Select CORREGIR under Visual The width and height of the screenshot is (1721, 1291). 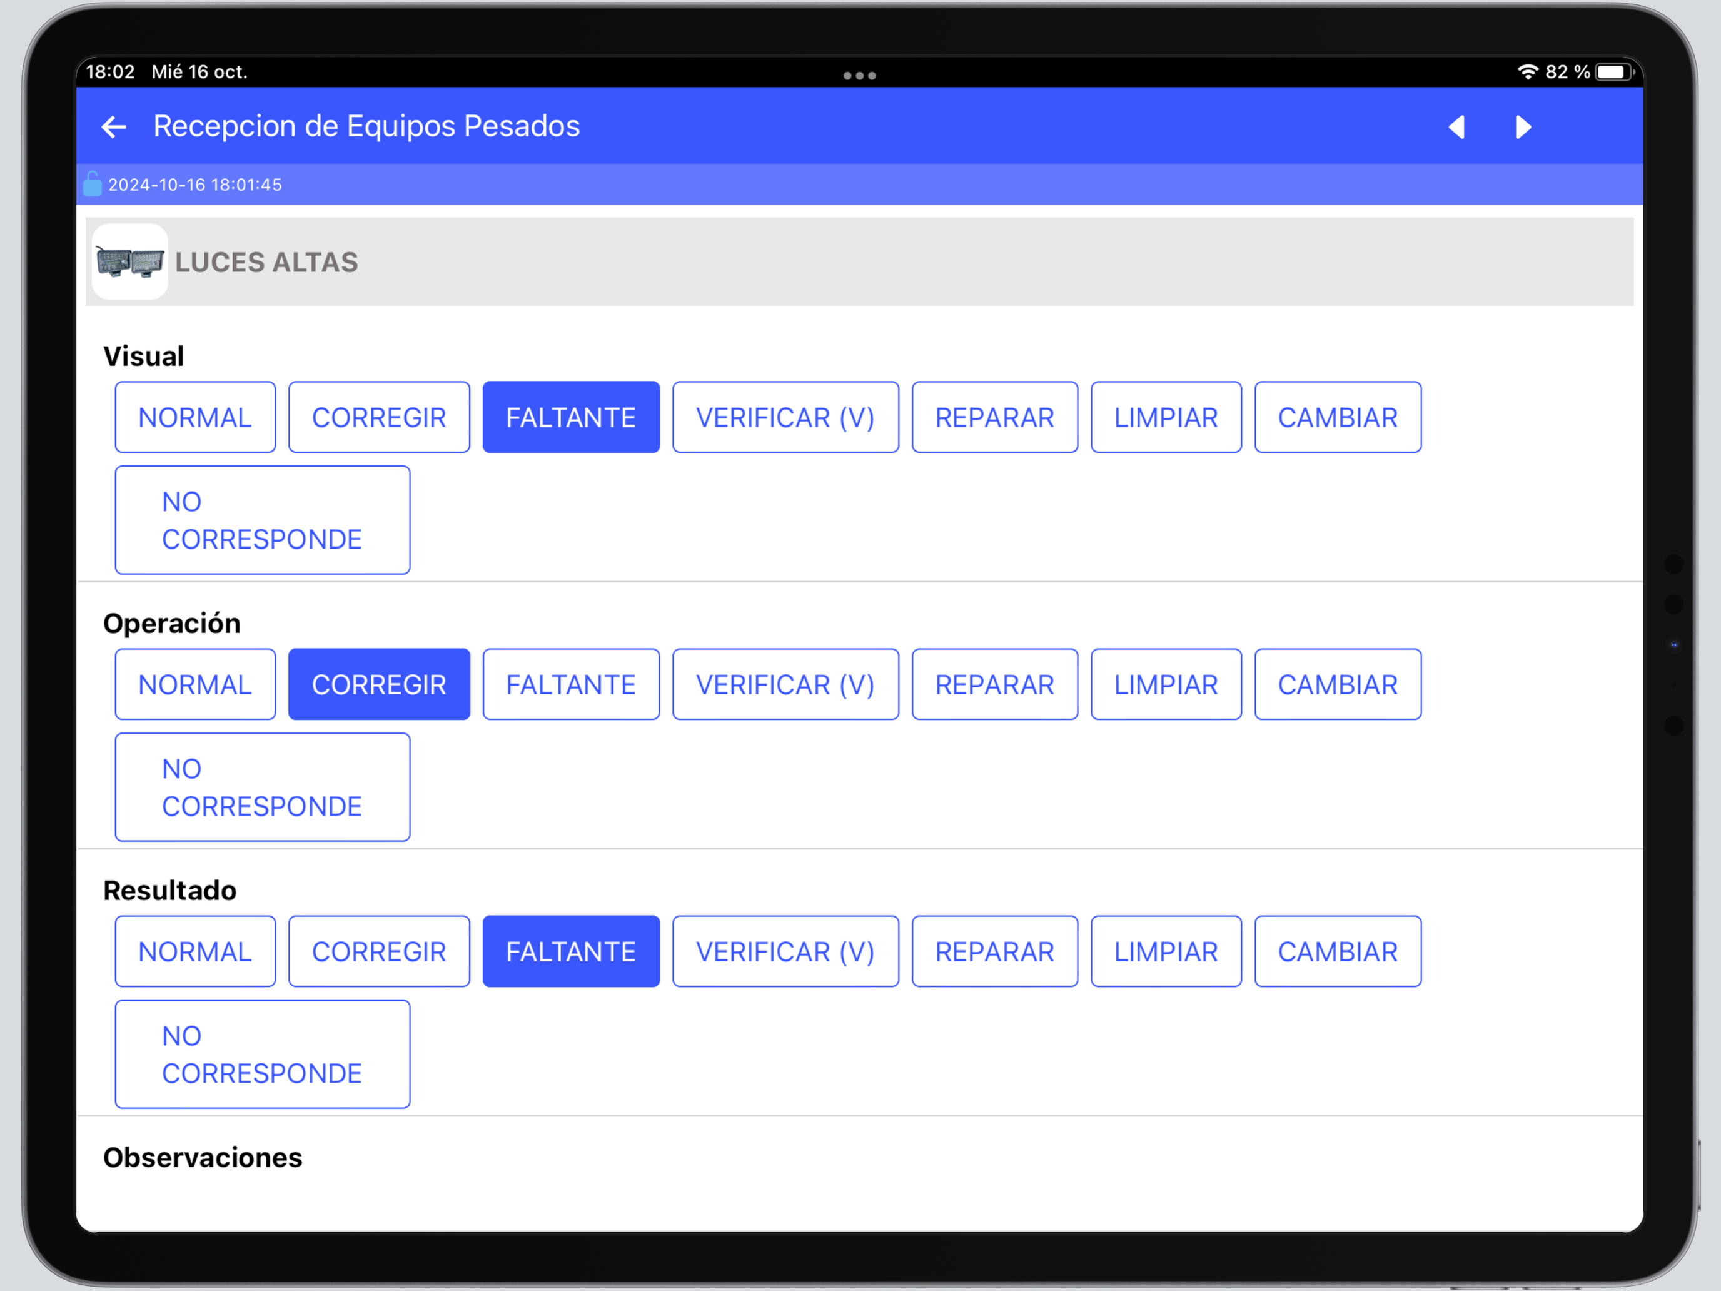[379, 417]
